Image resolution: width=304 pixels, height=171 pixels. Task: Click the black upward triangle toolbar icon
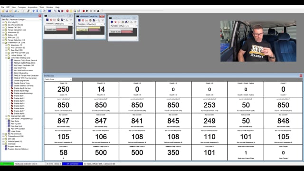[x=98, y=11]
